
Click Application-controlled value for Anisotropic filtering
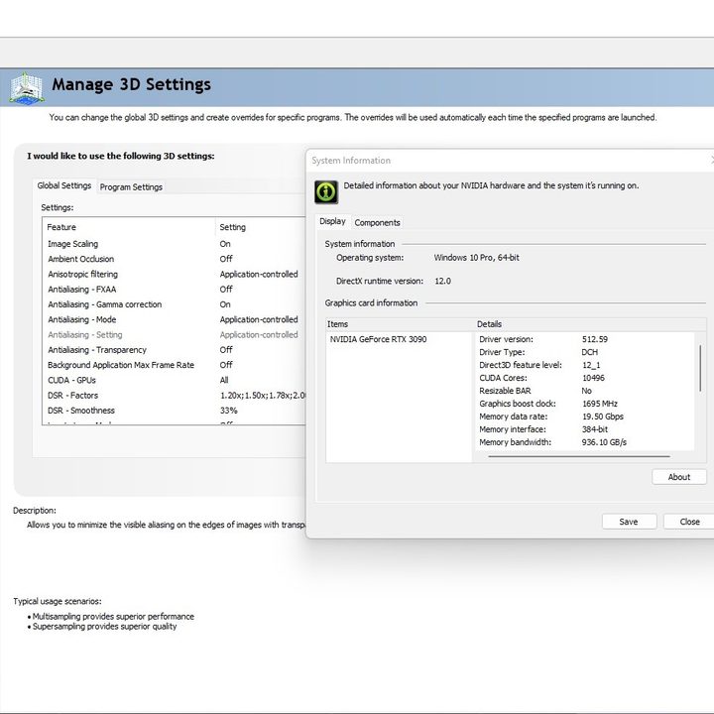tap(259, 274)
